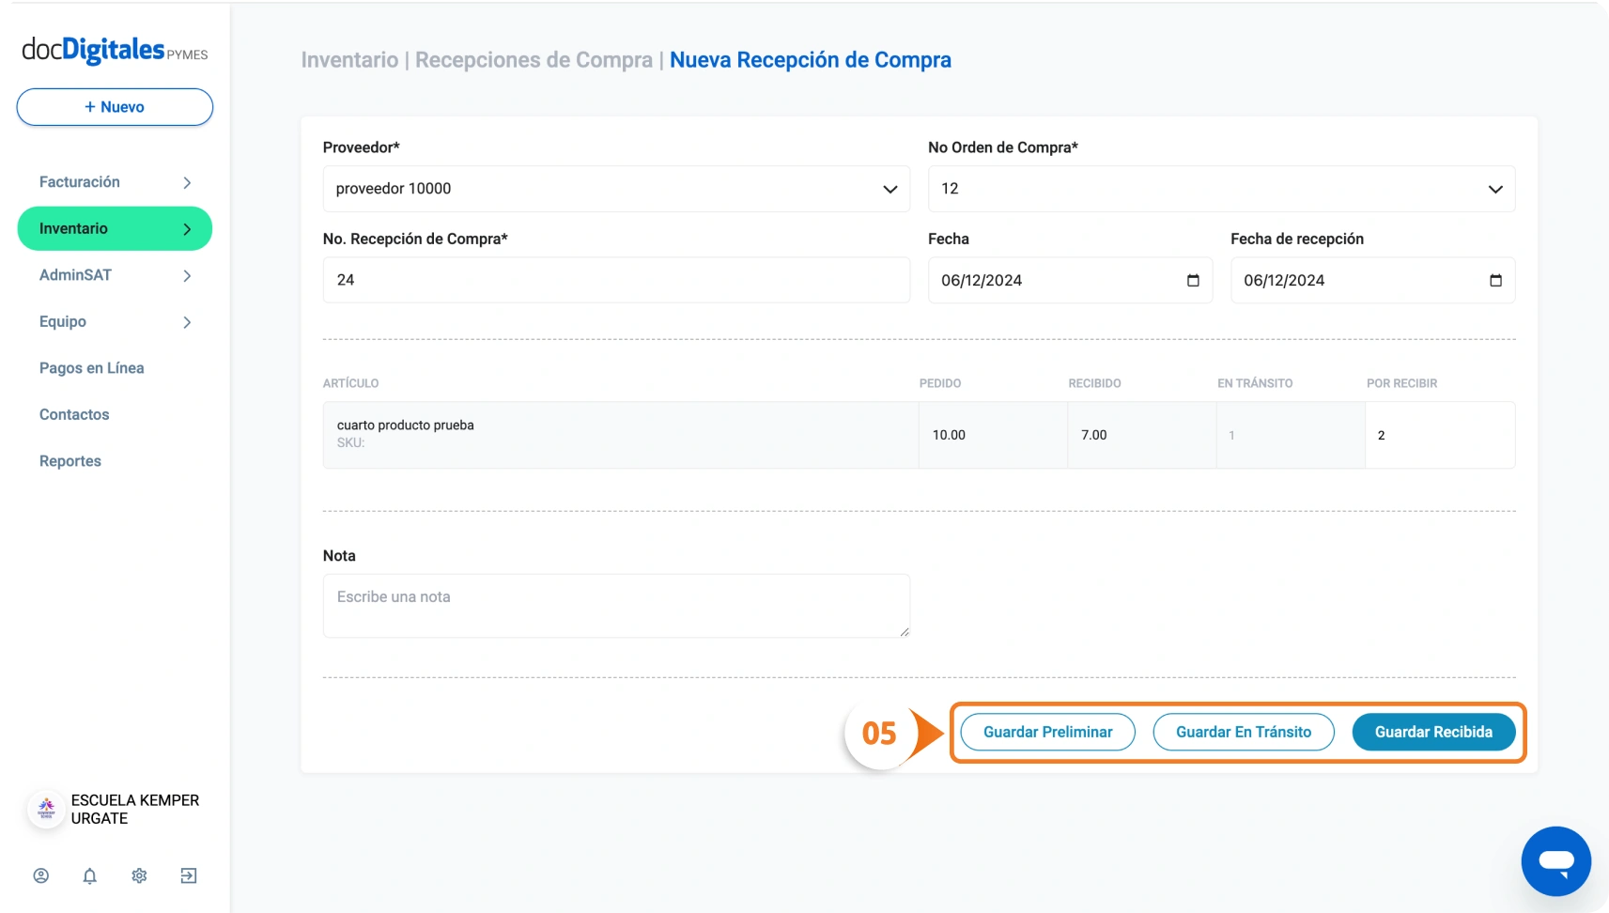Open notifications bell icon
The width and height of the screenshot is (1609, 913).
[x=90, y=875]
